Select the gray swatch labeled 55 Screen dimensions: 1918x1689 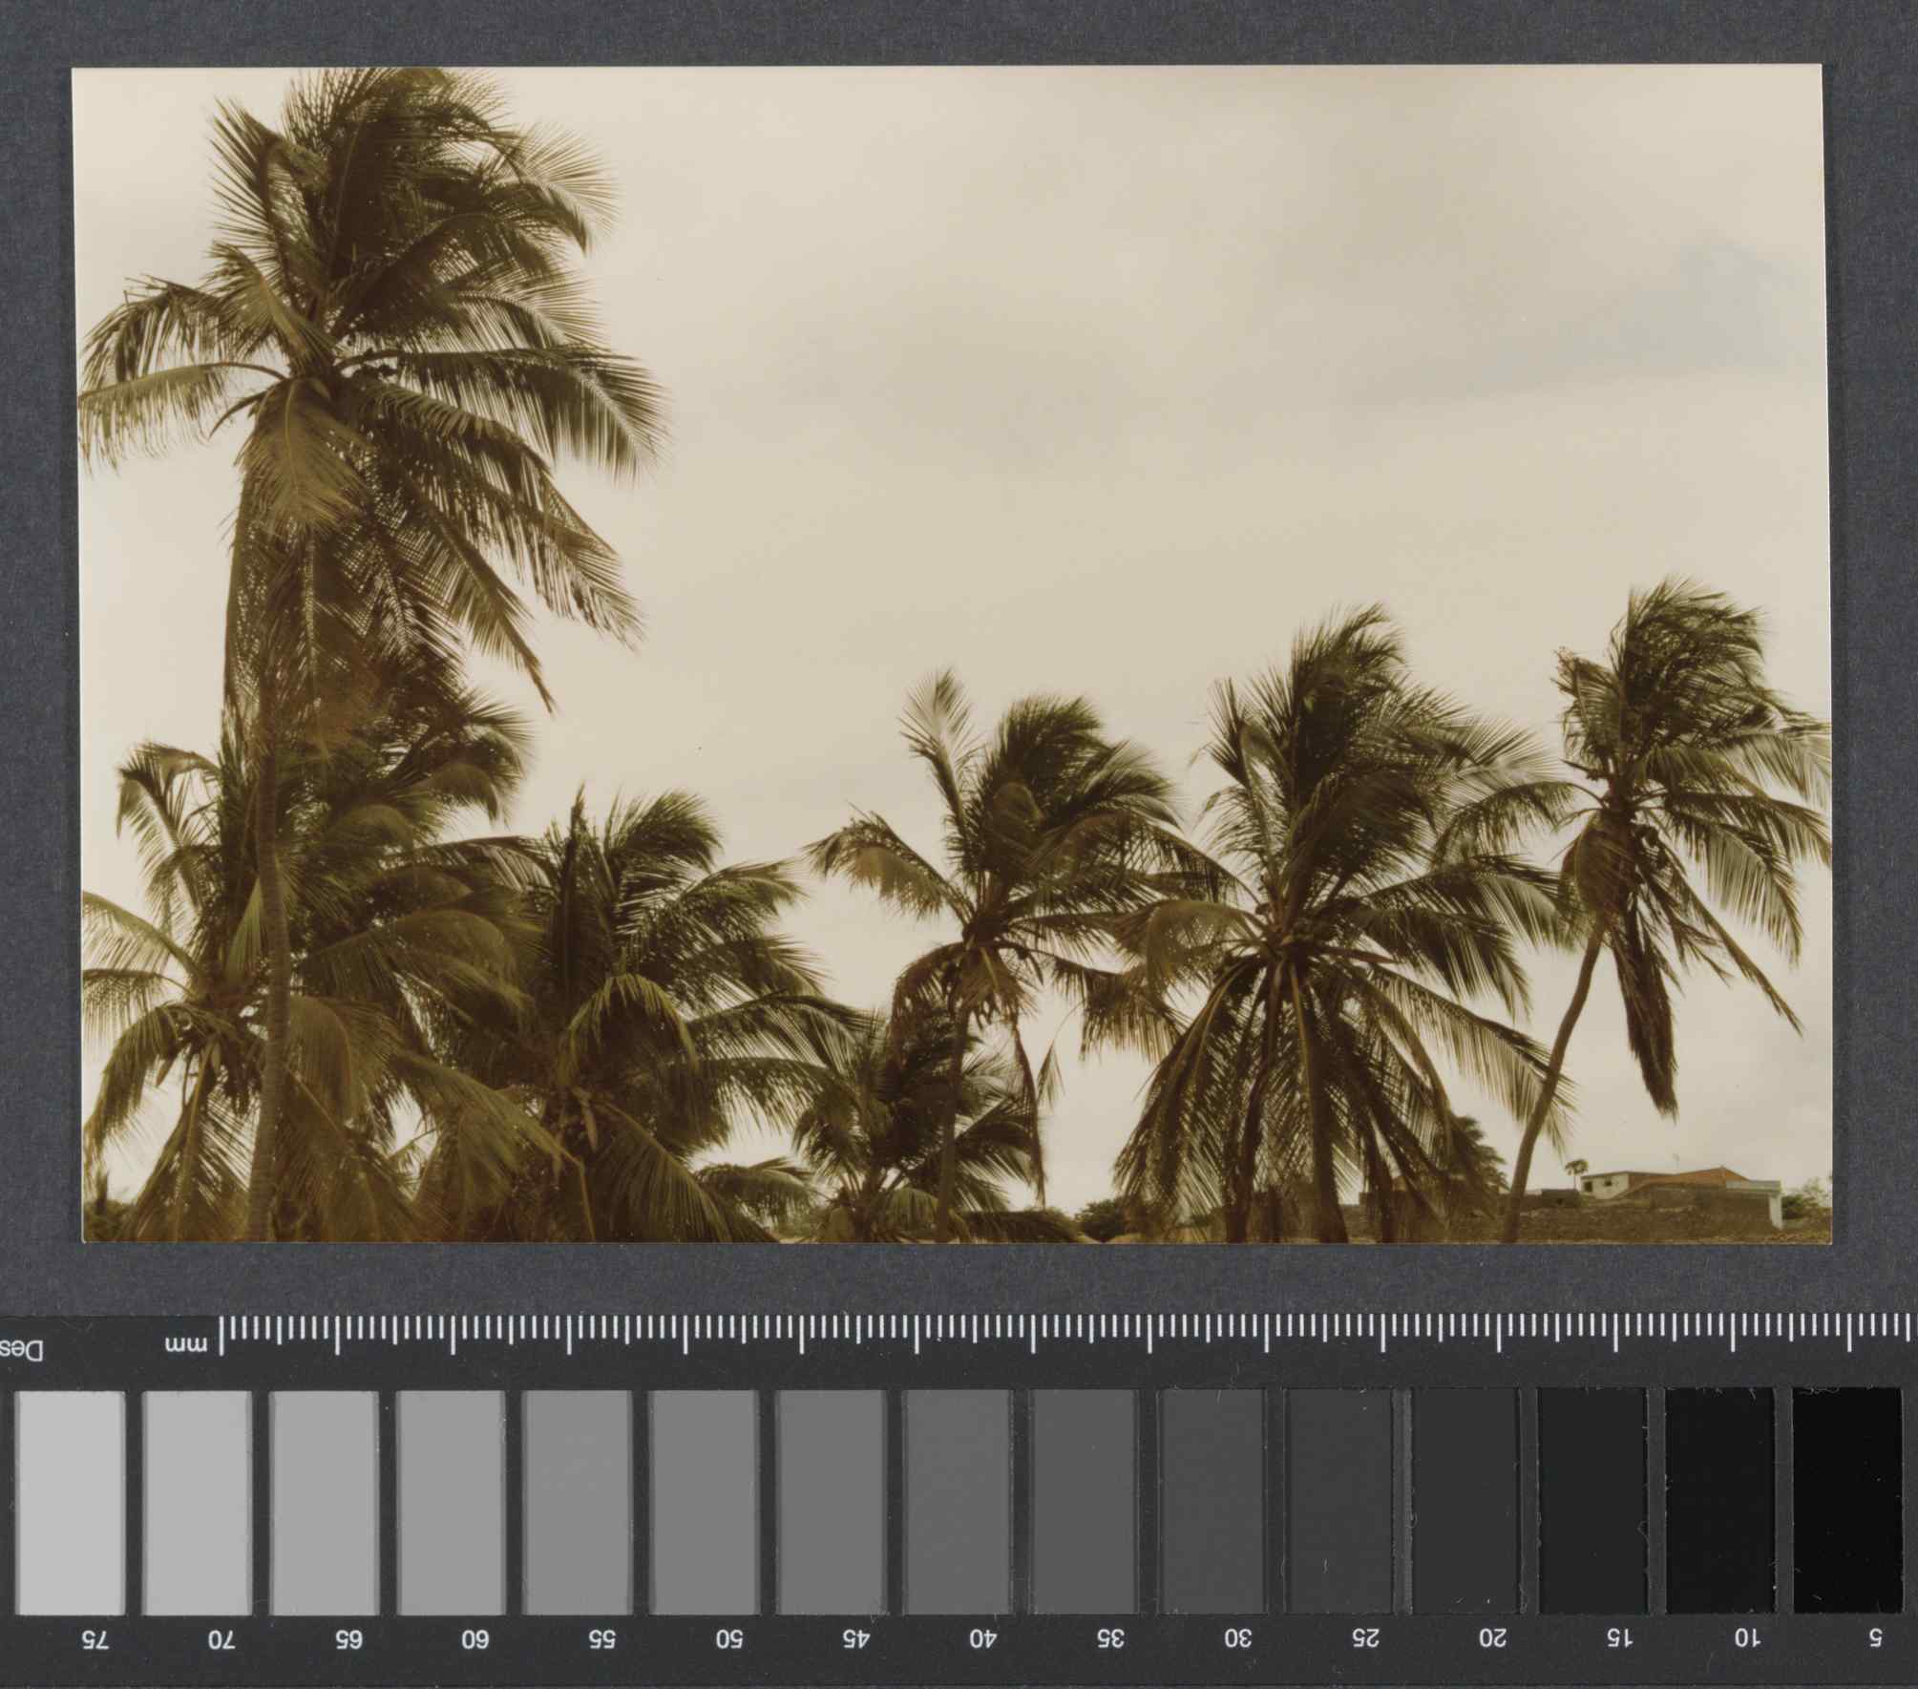point(578,1503)
